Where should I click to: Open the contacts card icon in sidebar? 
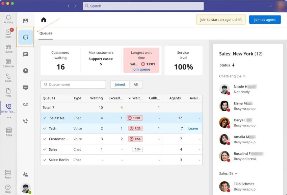26,21
